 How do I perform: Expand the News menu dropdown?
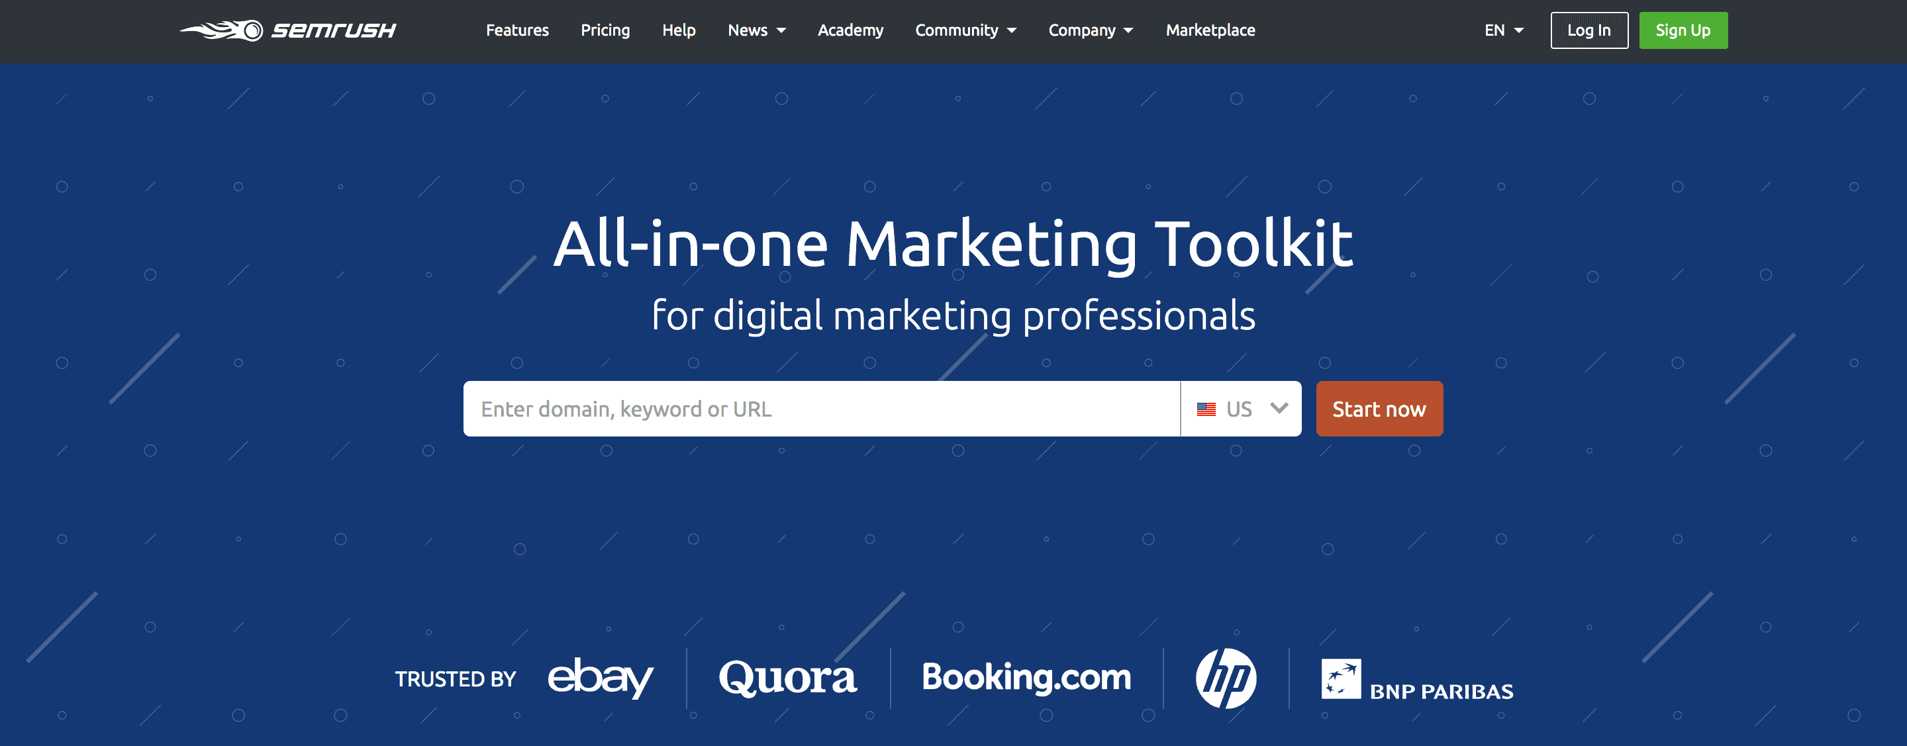(x=756, y=30)
